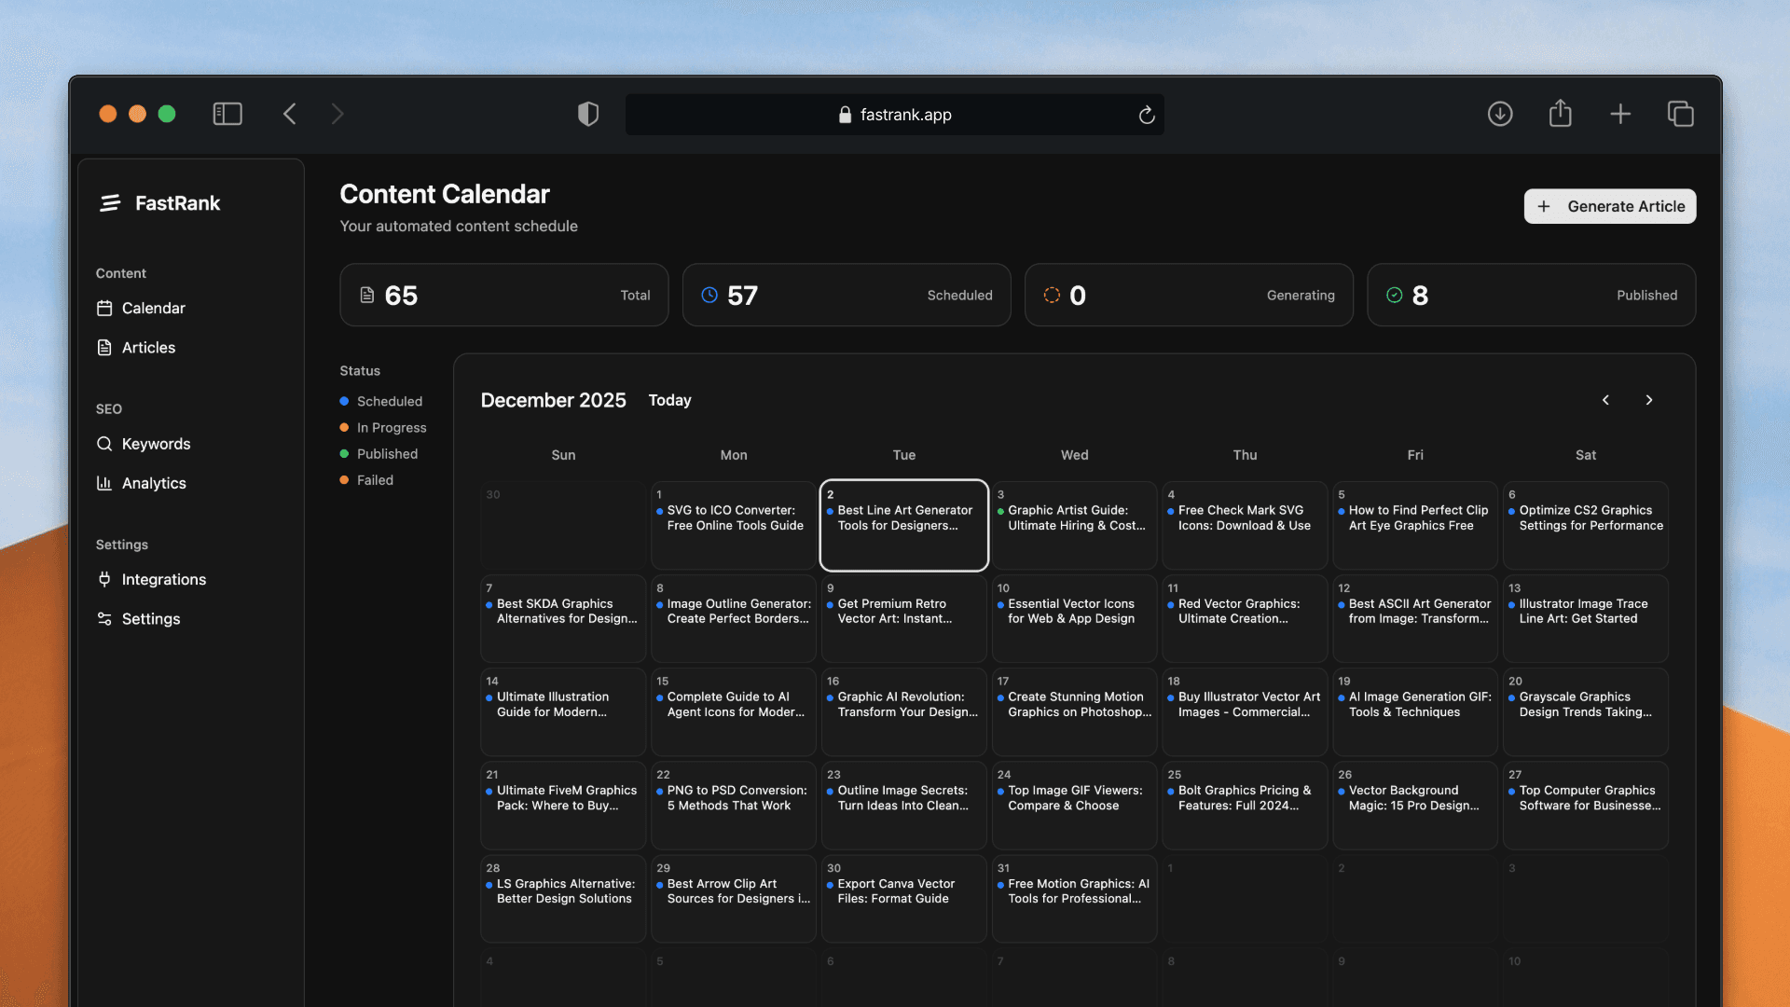The height and width of the screenshot is (1007, 1790).
Task: Open the Analytics panel icon
Action: click(x=105, y=483)
